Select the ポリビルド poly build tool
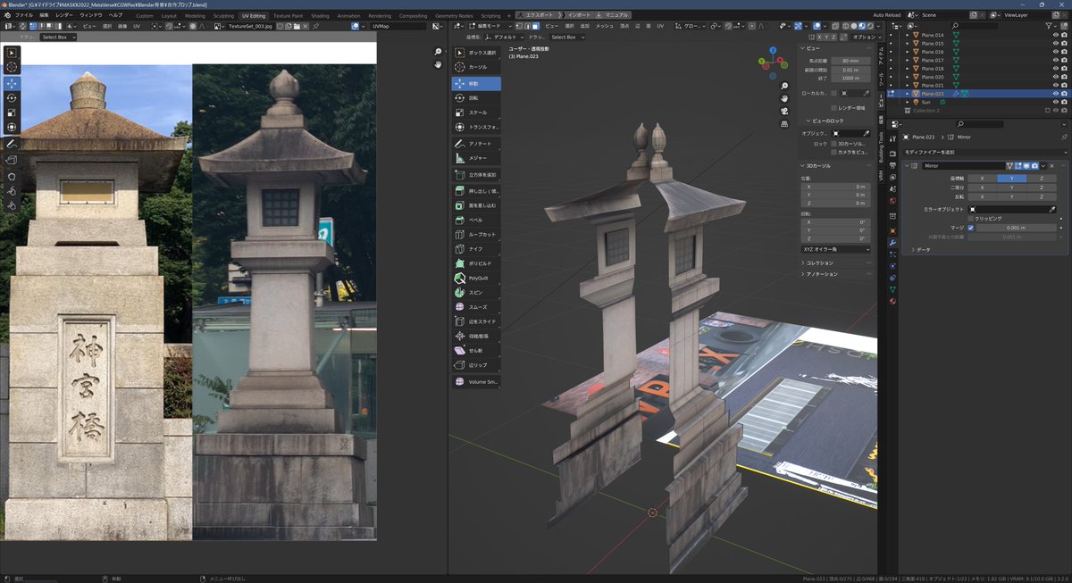The height and width of the screenshot is (583, 1072). pos(476,264)
